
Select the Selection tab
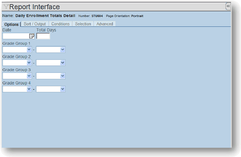pos(83,24)
